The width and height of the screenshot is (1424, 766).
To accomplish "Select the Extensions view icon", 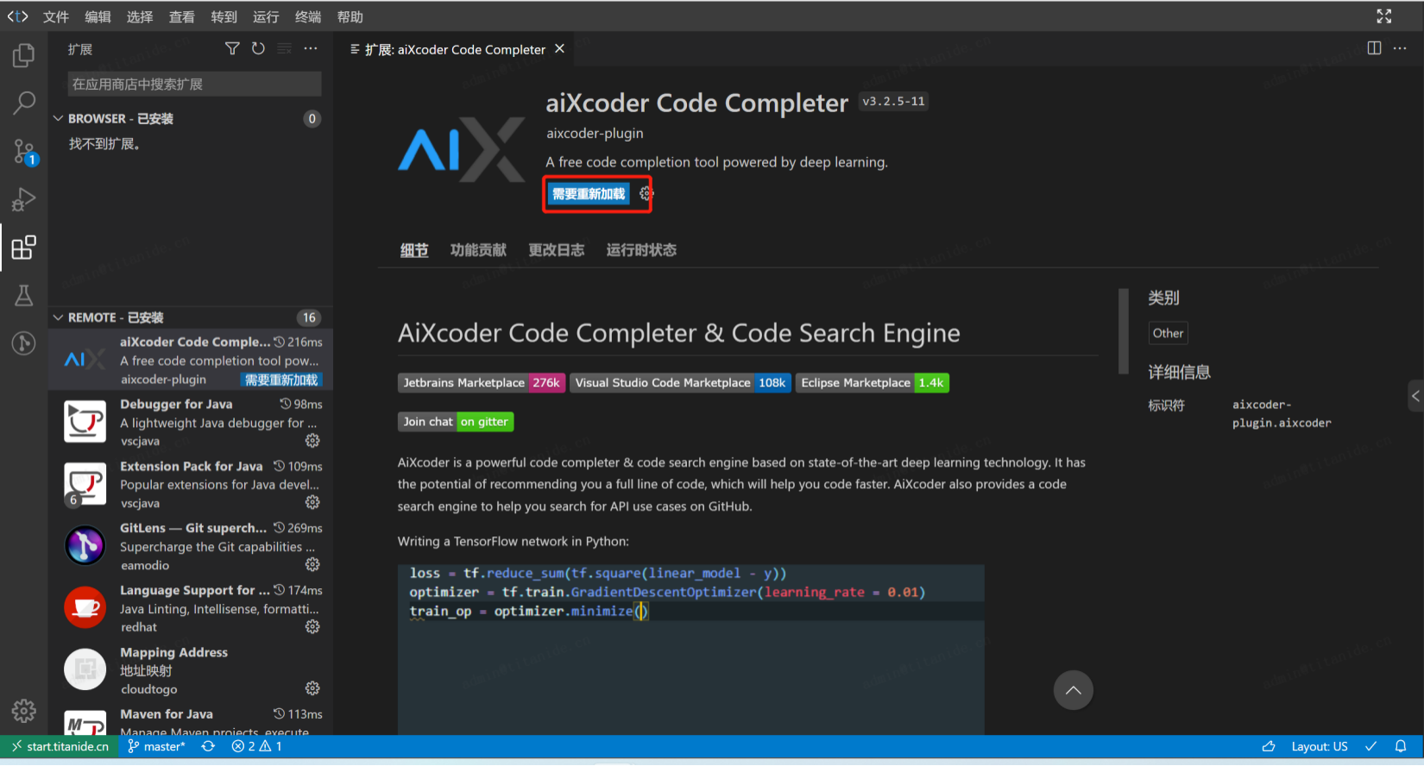I will click(23, 248).
